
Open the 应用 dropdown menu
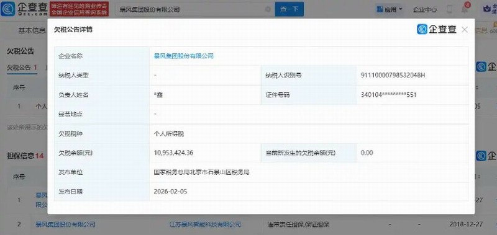pos(390,9)
